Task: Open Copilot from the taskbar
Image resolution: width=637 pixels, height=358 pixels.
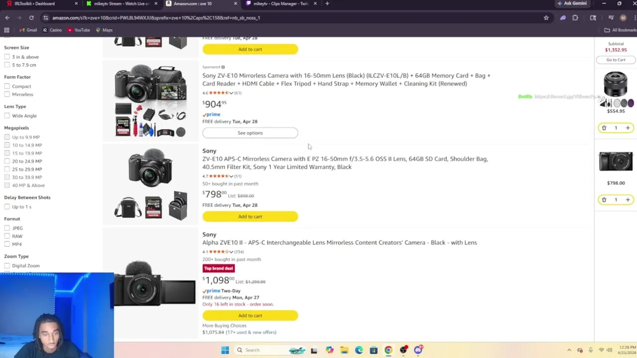Action: pyautogui.click(x=329, y=350)
